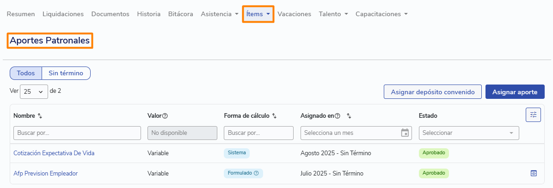Sort by Forma de cálculo column arrows
553x188 pixels.
coord(274,116)
